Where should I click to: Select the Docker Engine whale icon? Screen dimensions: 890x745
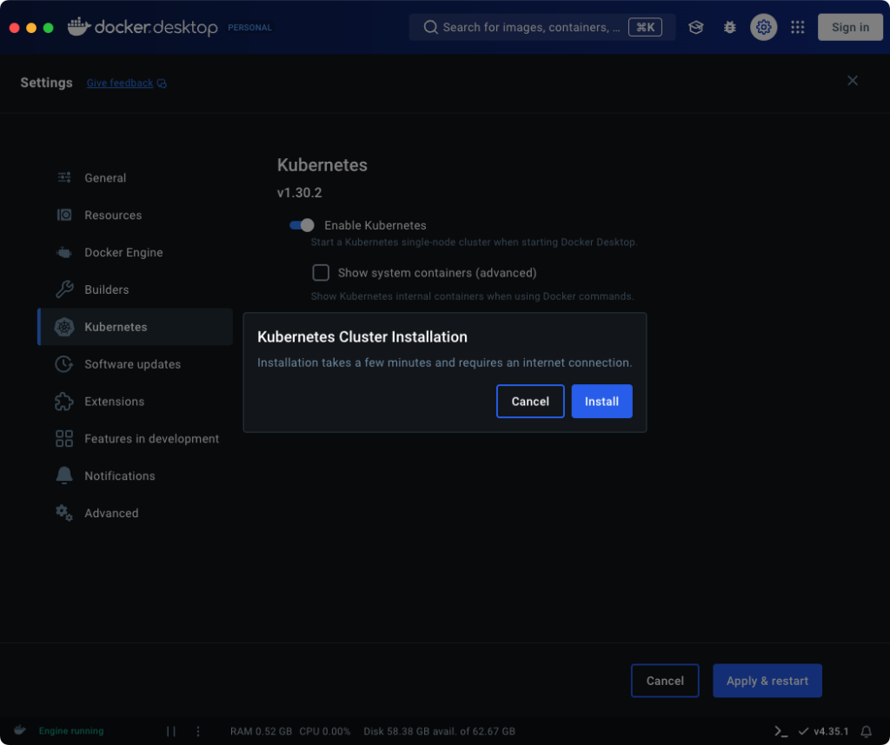tap(63, 252)
